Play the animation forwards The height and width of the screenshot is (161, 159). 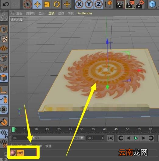pos(136,138)
